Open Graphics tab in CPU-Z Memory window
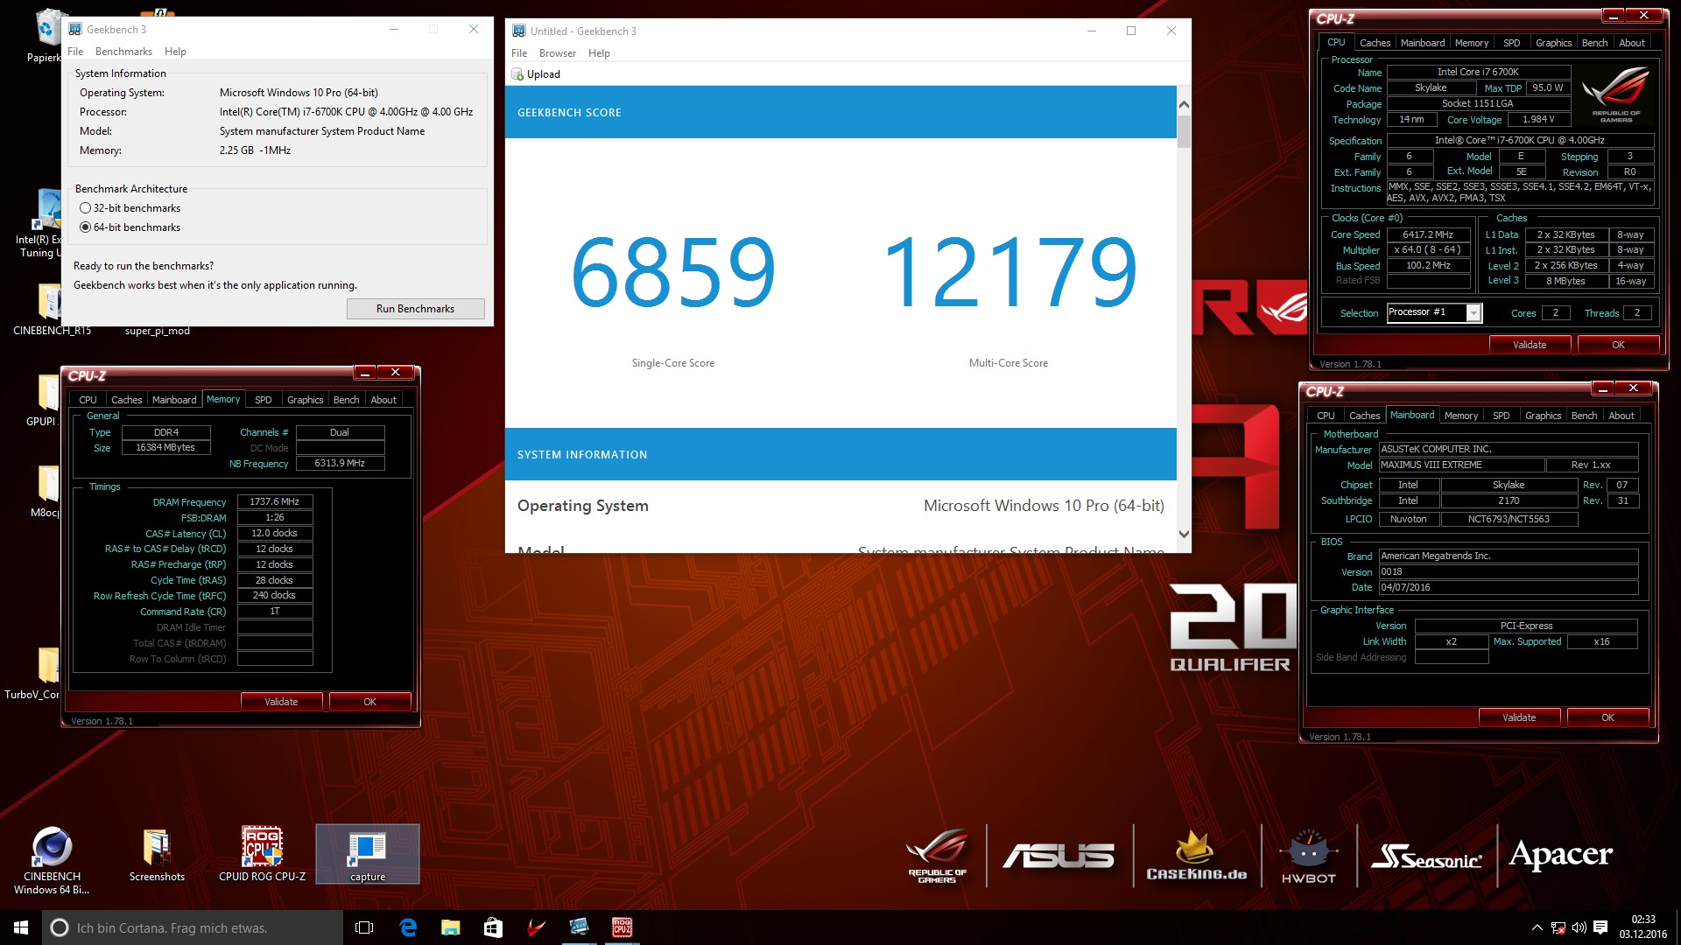This screenshot has width=1681, height=945. pyautogui.click(x=305, y=400)
